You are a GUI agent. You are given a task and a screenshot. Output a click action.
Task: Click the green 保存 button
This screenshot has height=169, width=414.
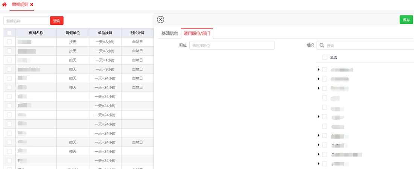coord(406,20)
